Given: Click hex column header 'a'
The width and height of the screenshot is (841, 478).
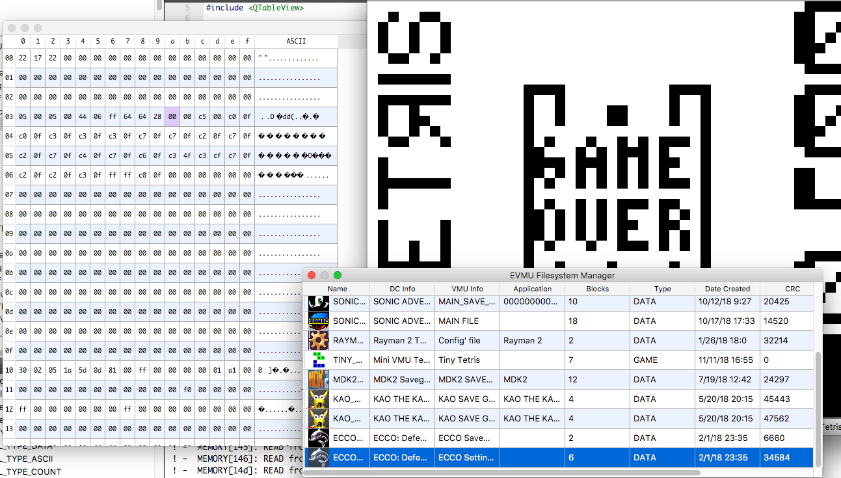Looking at the screenshot, I should (x=172, y=41).
